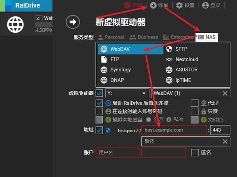
Task: Pick the Synology globe entry
Action: point(131,70)
